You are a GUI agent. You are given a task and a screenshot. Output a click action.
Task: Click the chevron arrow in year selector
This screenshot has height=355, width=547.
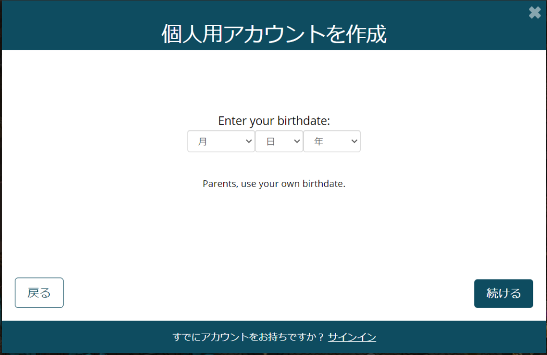point(354,141)
